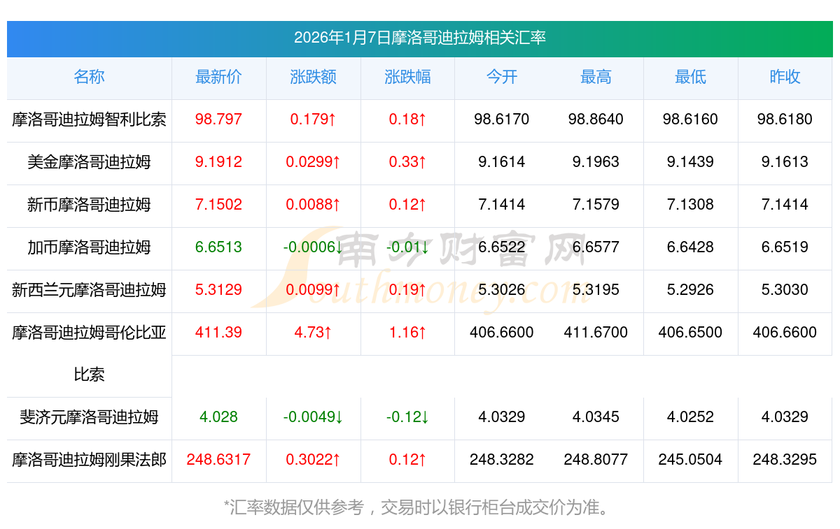Select the 摩洛哥迪拉姆刚果法郎 row name
Screen dimensions: 840x529
(89, 461)
